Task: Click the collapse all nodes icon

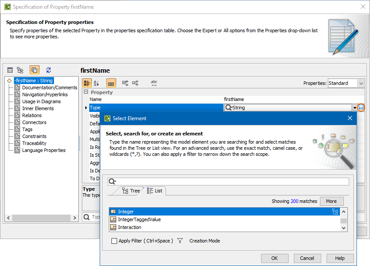Action: (135, 83)
